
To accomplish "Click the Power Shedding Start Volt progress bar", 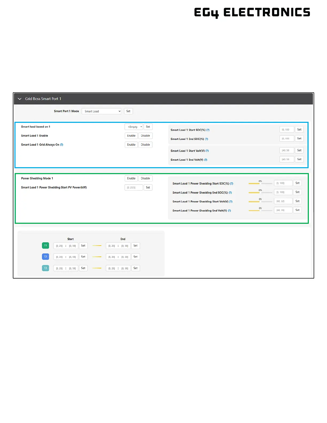I will (x=260, y=202).
